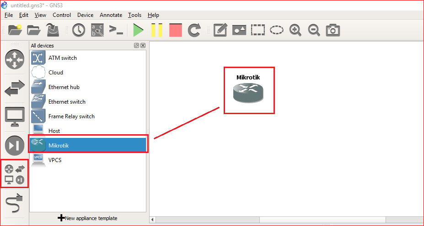Zoom out of the topology
Screen dimensions: 424x226
pyautogui.click(x=314, y=30)
